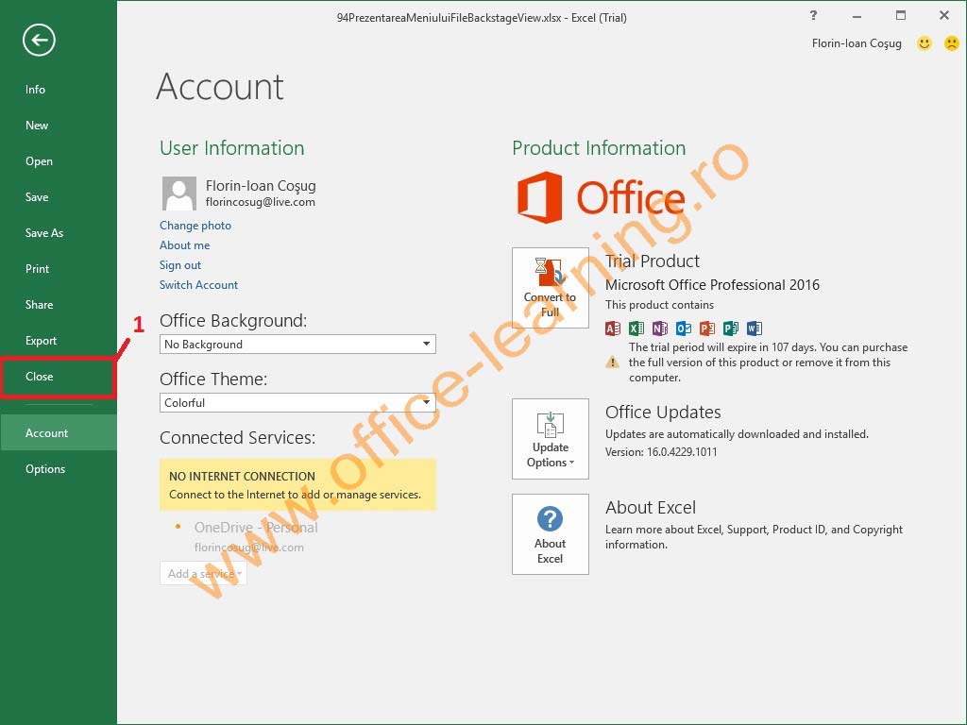Viewport: 967px width, 725px height.
Task: Click the About Excel button
Action: pos(551,534)
